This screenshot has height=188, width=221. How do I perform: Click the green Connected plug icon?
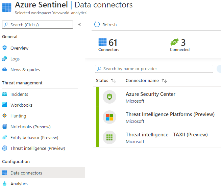click(174, 42)
